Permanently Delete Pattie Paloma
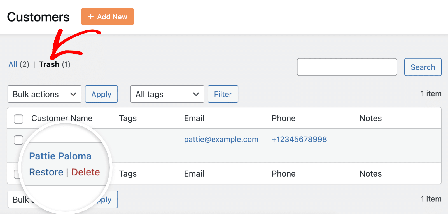Screen dimensions: 448x214 (x=85, y=172)
